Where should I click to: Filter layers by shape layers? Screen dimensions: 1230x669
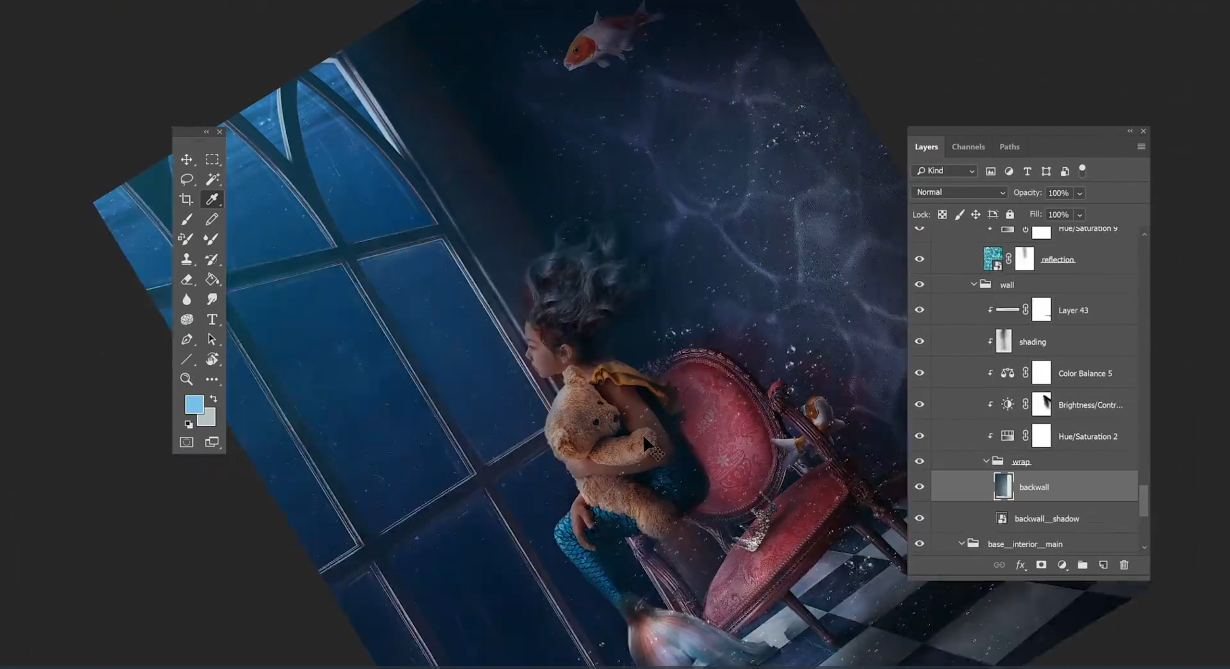click(1046, 171)
